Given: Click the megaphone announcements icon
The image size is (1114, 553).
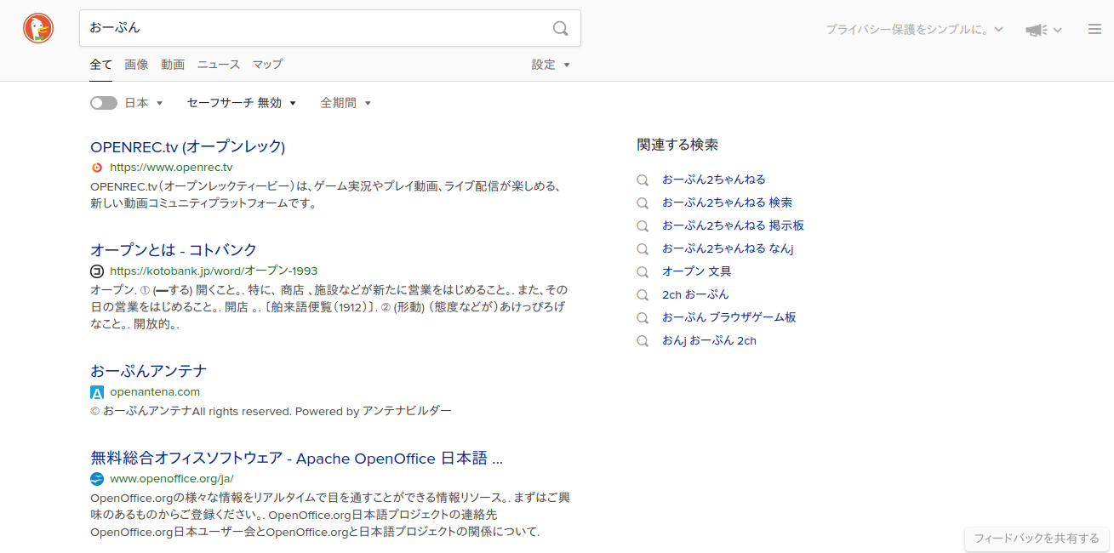Looking at the screenshot, I should click(1035, 30).
